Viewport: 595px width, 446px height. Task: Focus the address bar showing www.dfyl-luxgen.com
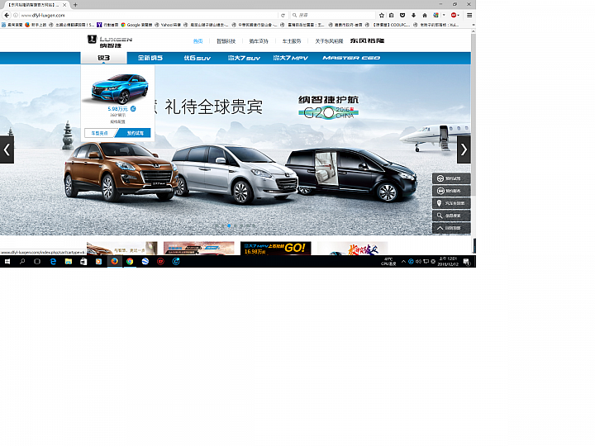148,15
